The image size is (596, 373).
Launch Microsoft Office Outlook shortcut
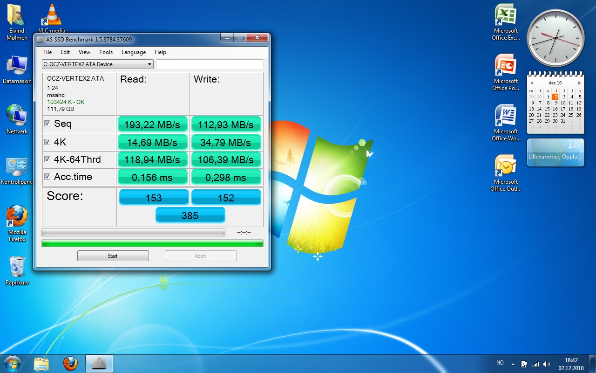pyautogui.click(x=506, y=173)
